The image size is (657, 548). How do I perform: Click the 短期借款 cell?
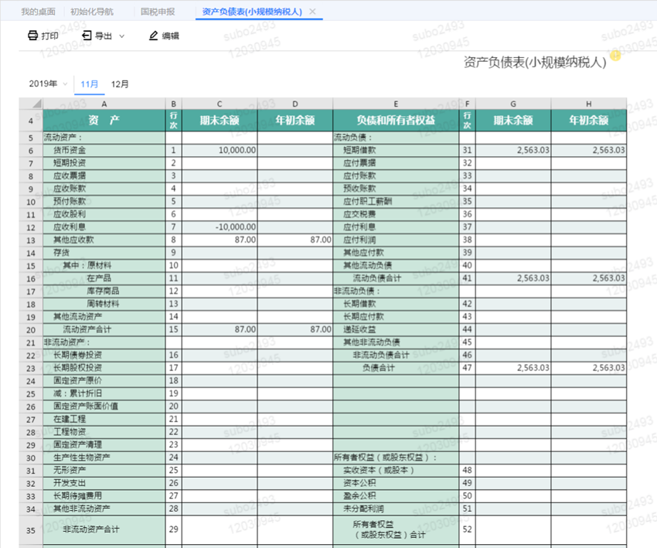[396, 151]
